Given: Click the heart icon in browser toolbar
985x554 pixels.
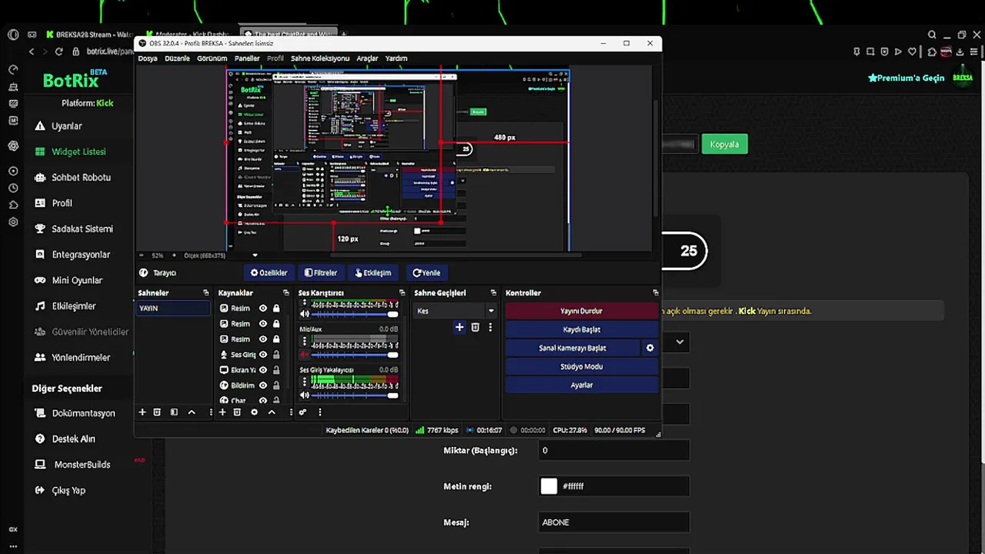Looking at the screenshot, I should click(912, 52).
